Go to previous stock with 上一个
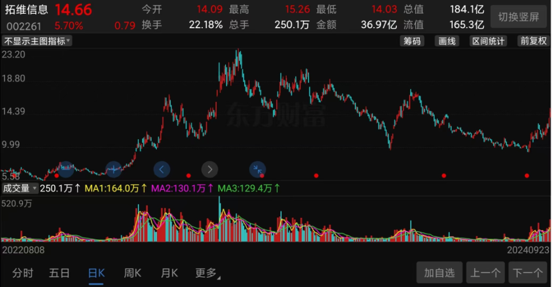Viewport: 553px width, 287px height. click(485, 273)
